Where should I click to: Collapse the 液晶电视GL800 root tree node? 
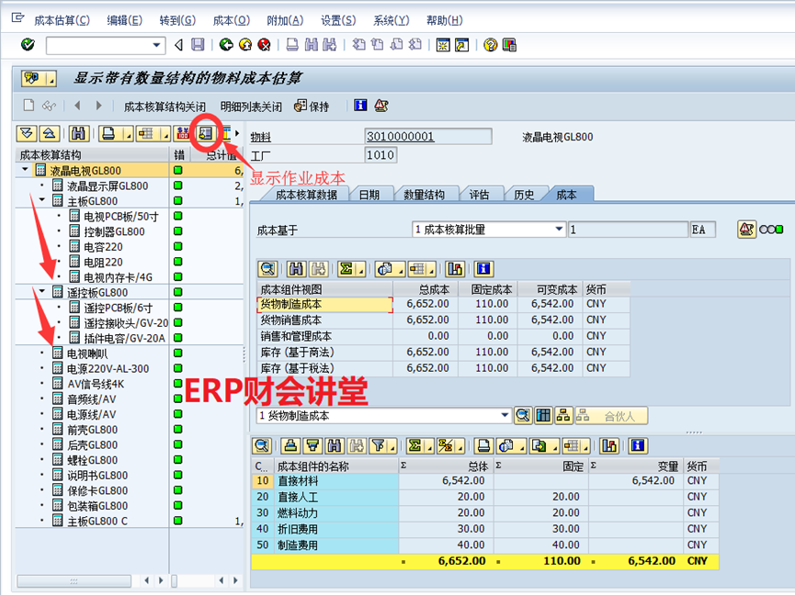[25, 171]
